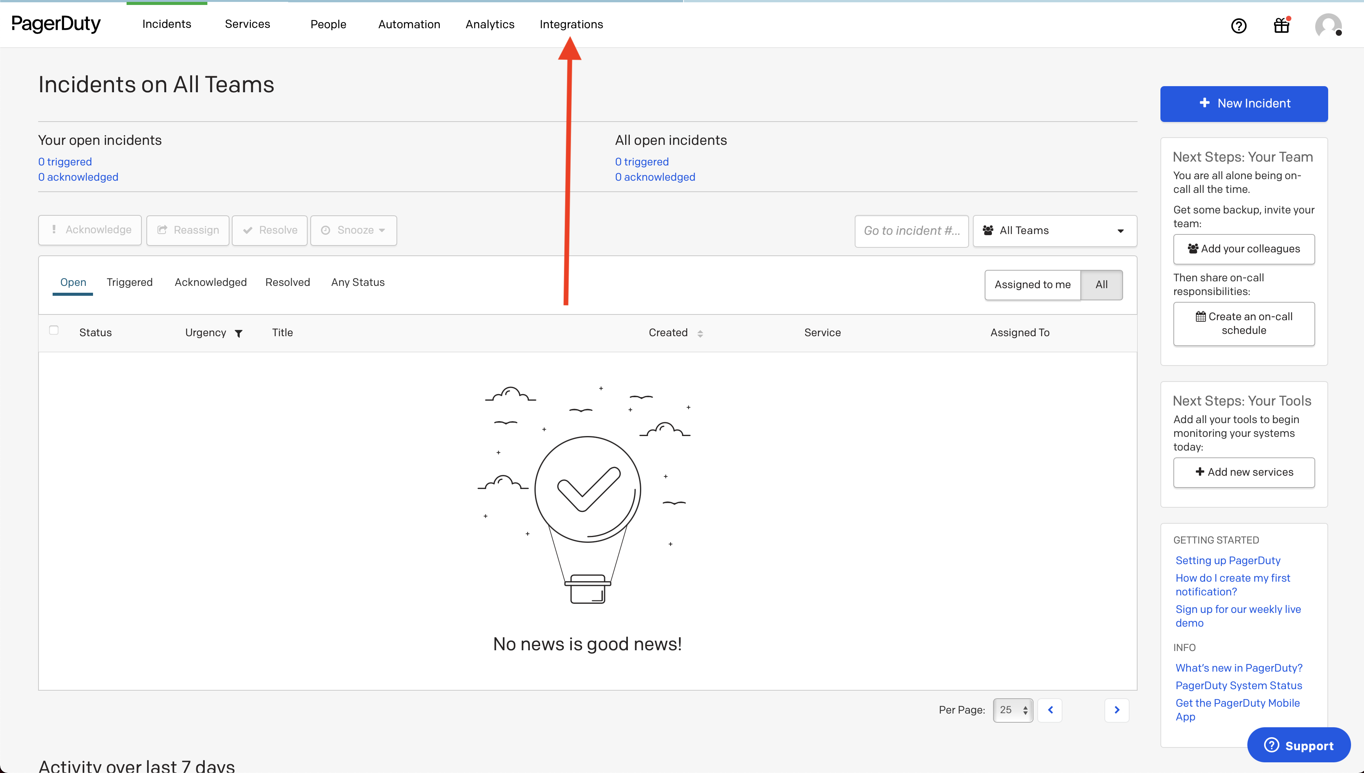Go to the previous page arrow
Image resolution: width=1364 pixels, height=773 pixels.
(1050, 710)
